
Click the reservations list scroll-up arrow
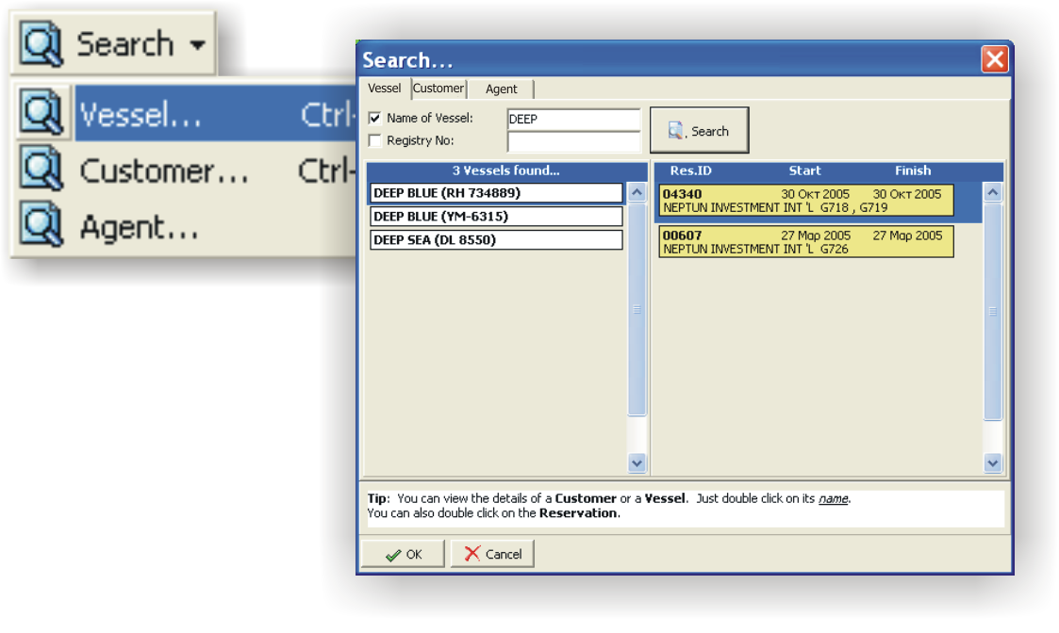pyautogui.click(x=992, y=192)
